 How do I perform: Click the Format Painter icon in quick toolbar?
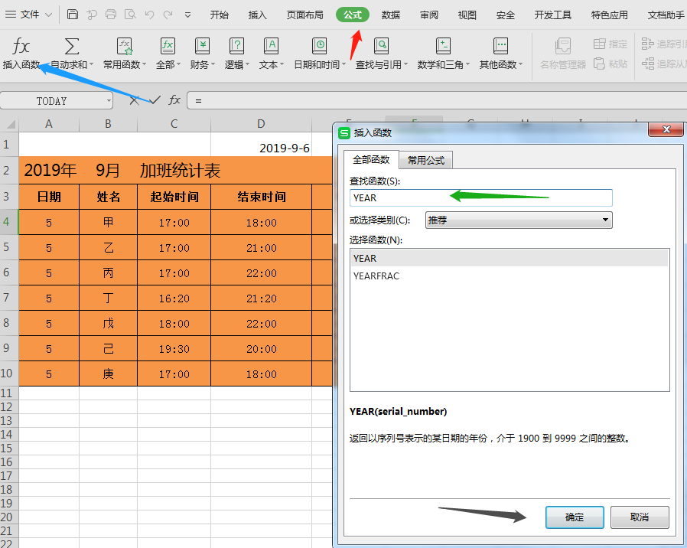click(x=92, y=15)
